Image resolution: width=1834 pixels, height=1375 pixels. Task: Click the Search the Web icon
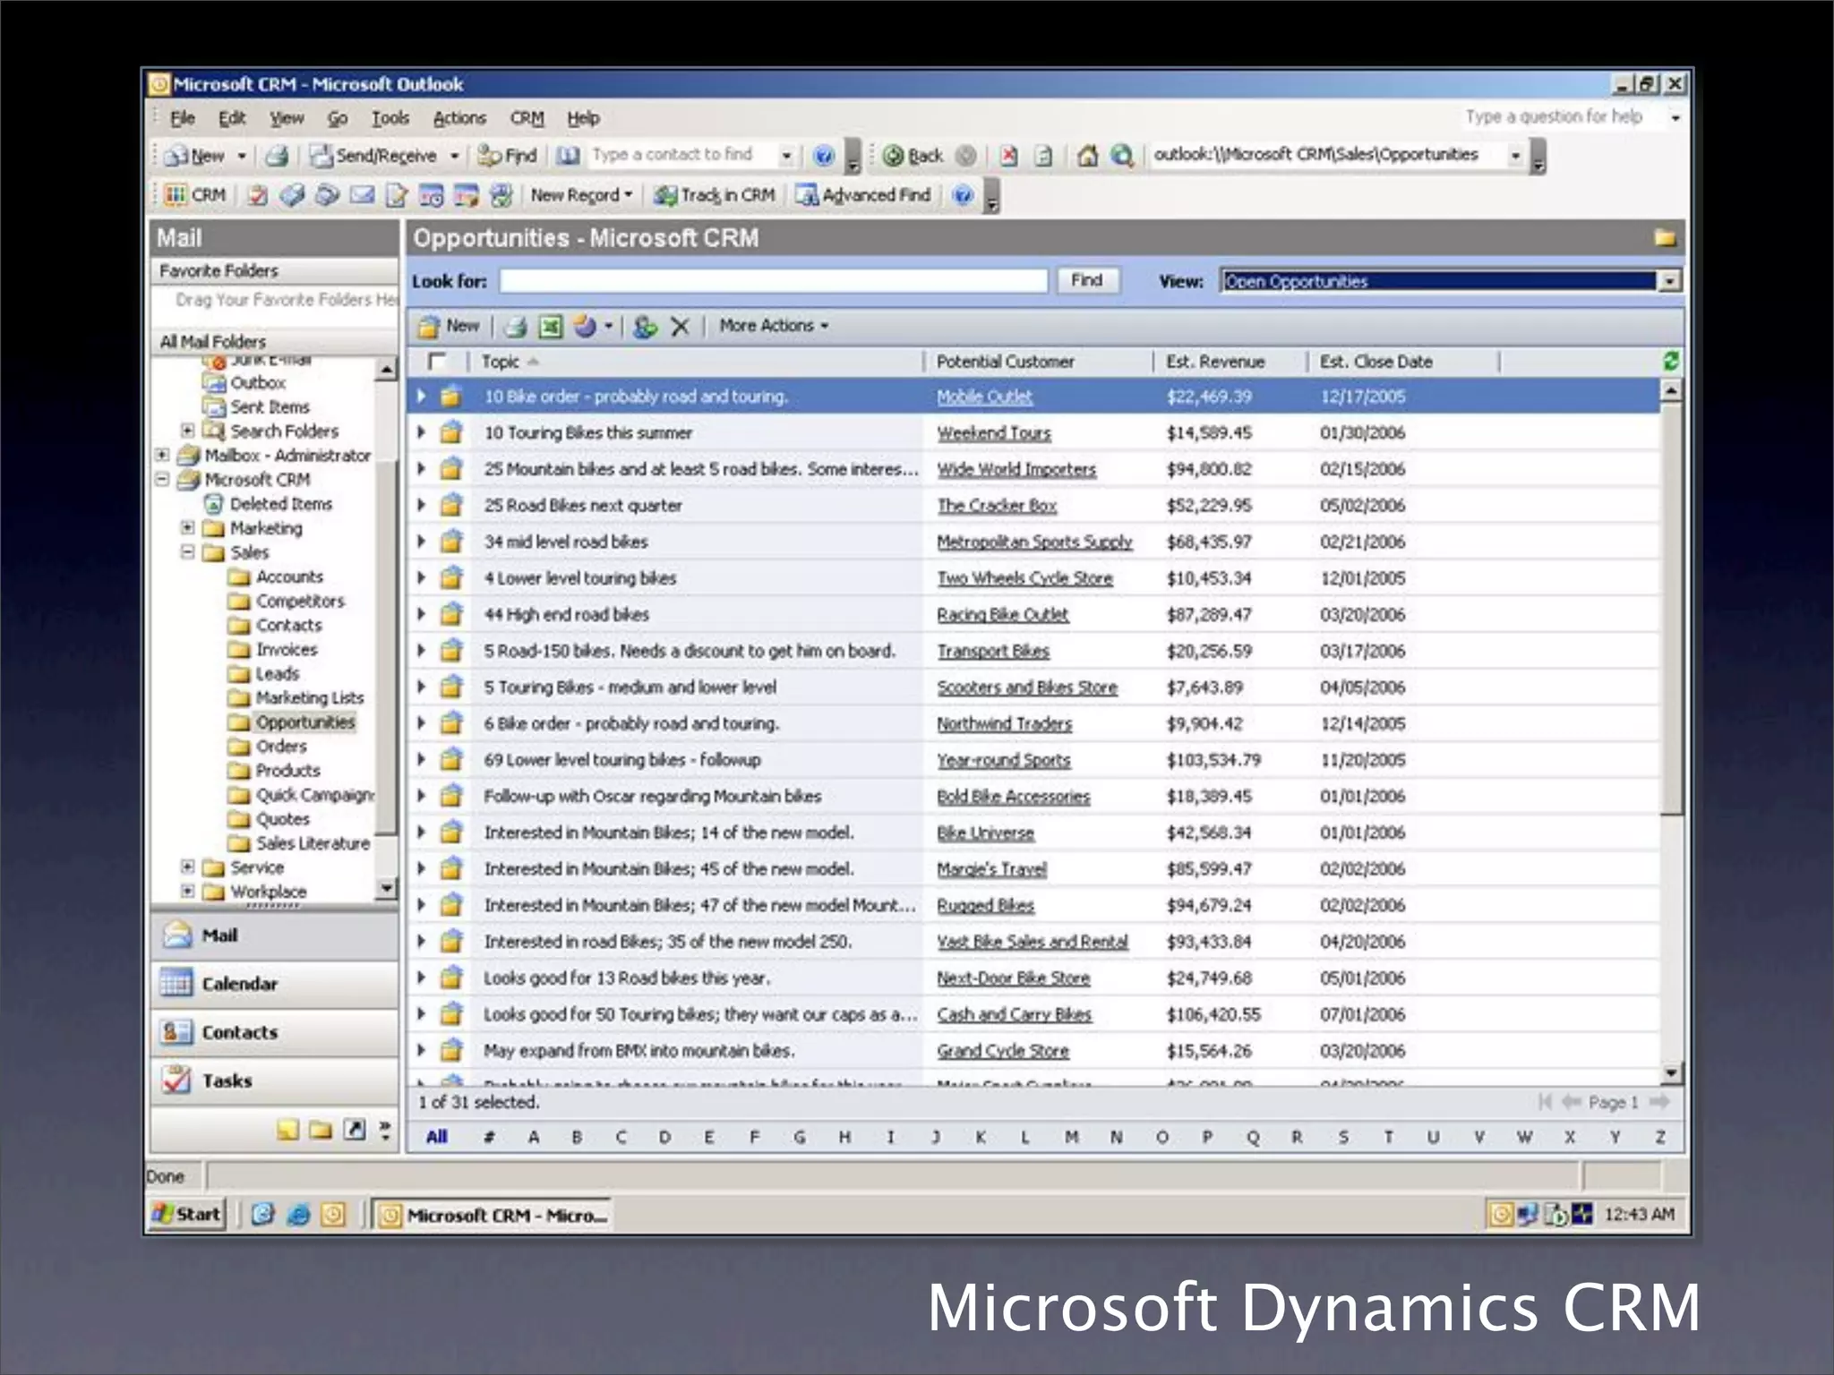[1122, 156]
